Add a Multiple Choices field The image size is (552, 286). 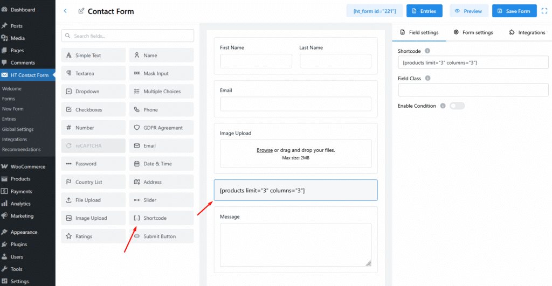click(x=161, y=92)
